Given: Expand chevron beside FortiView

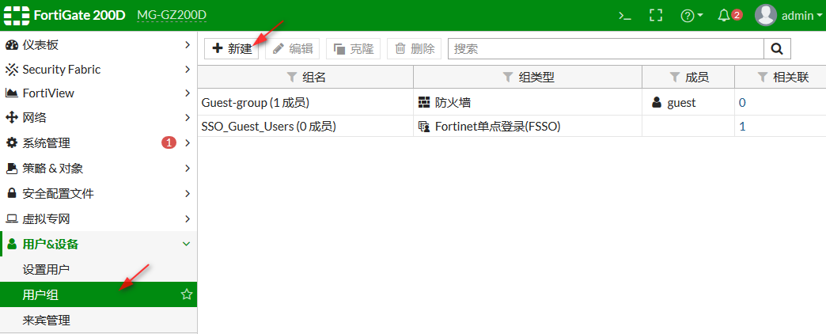Looking at the screenshot, I should 187,93.
